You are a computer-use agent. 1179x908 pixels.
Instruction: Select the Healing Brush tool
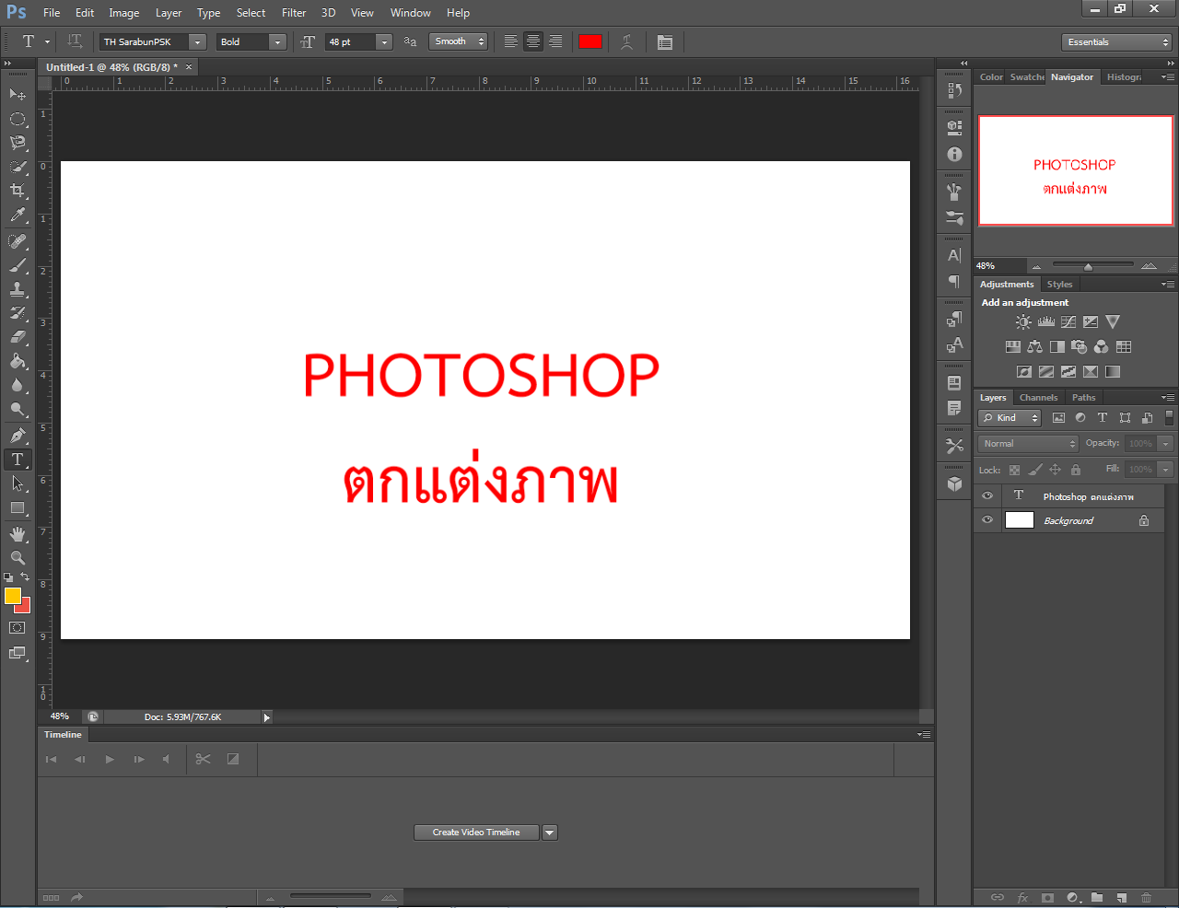click(x=18, y=241)
